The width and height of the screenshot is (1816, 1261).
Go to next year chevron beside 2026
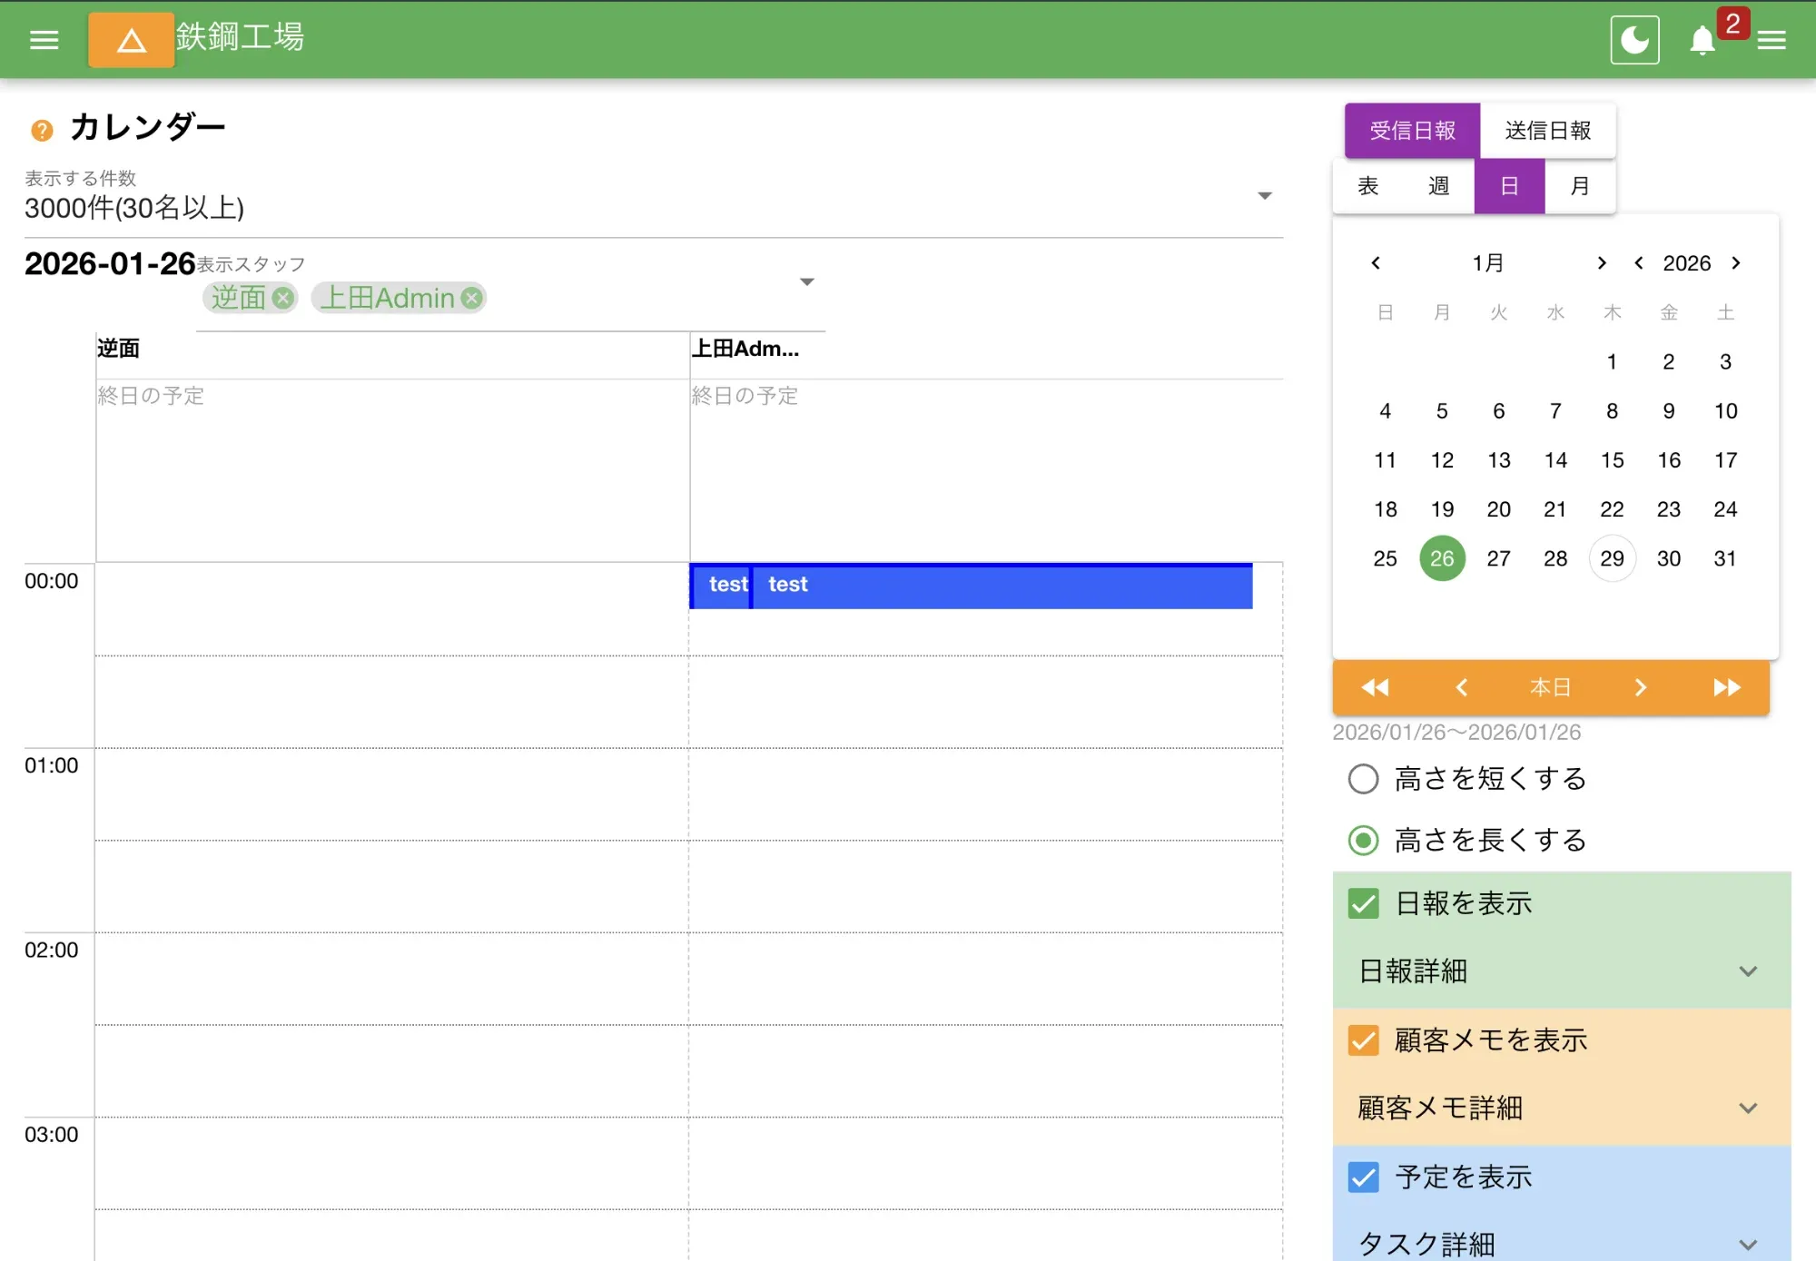tap(1736, 263)
